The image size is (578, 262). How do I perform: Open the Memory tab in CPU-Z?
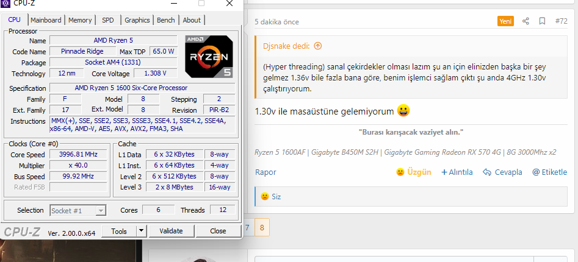(x=80, y=20)
